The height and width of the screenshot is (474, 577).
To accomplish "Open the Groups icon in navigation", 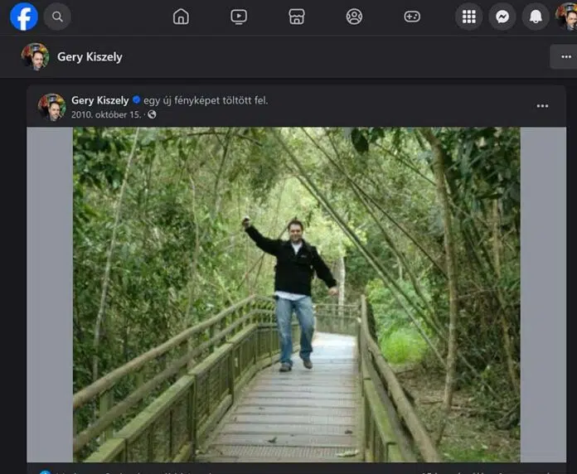I will point(354,17).
